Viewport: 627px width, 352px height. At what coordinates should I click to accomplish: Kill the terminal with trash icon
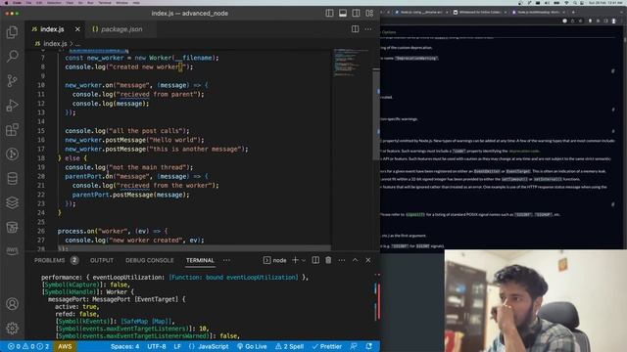tap(328, 260)
